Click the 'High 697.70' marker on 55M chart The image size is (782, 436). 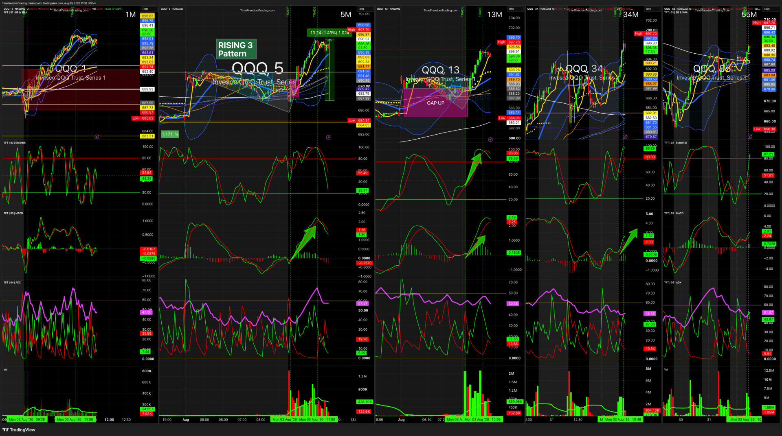point(764,23)
